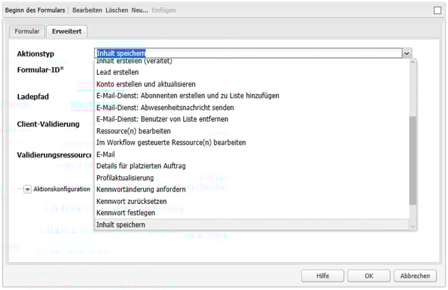This screenshot has height=290, width=448.
Task: Click the Validierungsressource label
Action: point(54,155)
